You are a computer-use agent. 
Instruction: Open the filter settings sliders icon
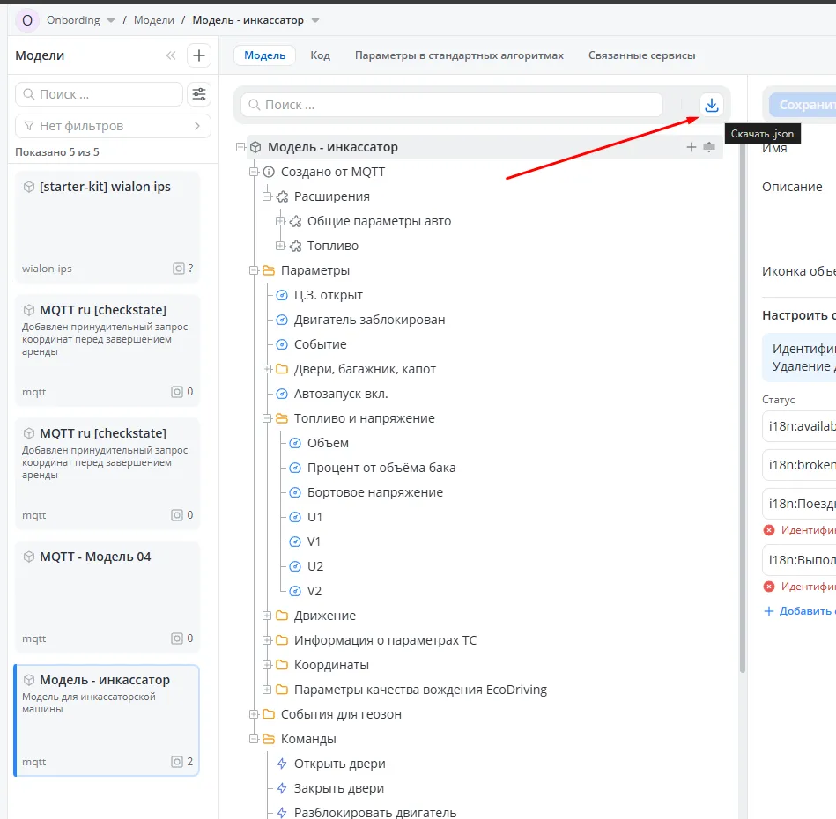199,94
